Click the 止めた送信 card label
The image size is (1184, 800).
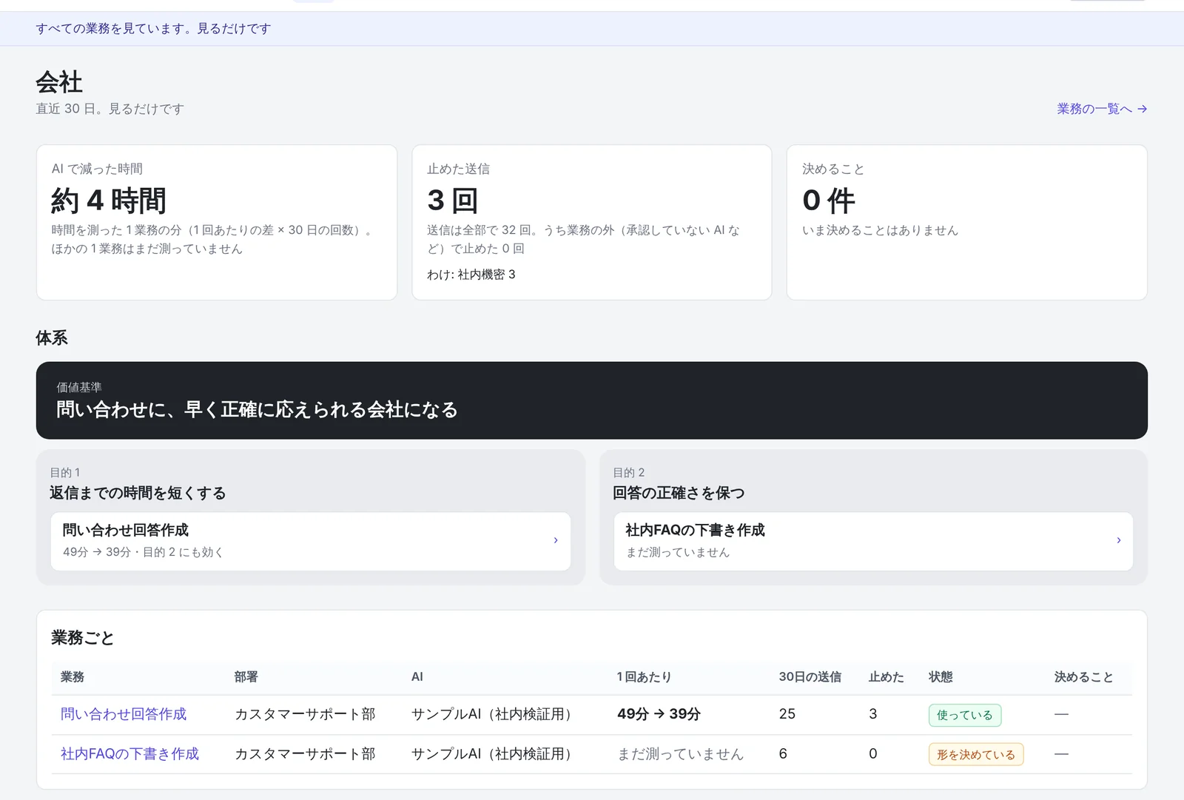458,169
